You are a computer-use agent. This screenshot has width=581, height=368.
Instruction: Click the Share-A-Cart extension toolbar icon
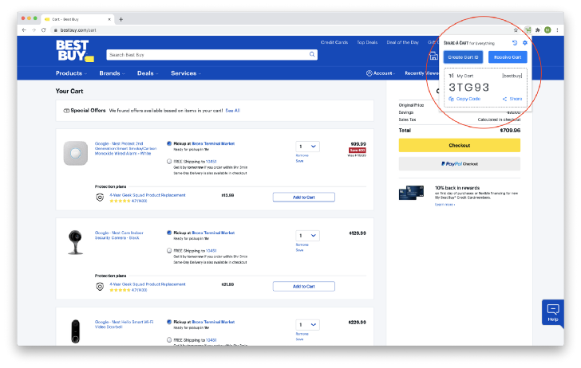point(528,30)
